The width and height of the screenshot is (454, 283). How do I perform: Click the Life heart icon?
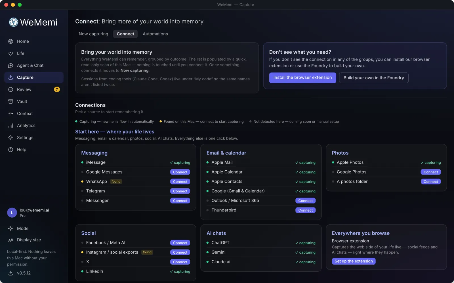(x=10, y=53)
